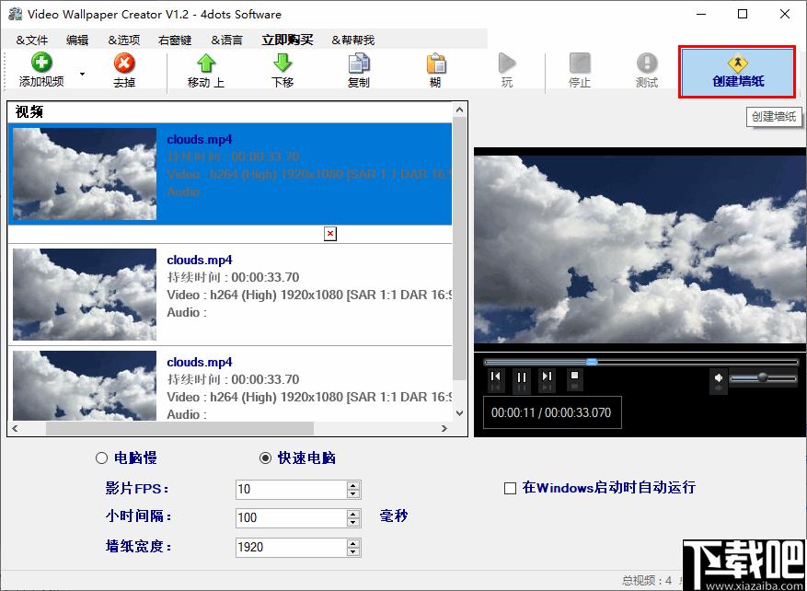Open the &文件 menu

click(x=32, y=41)
